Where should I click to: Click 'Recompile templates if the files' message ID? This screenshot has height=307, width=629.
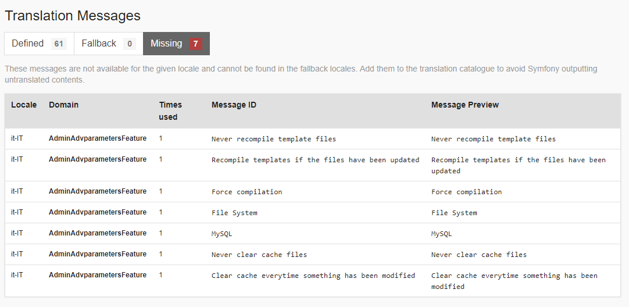315,160
